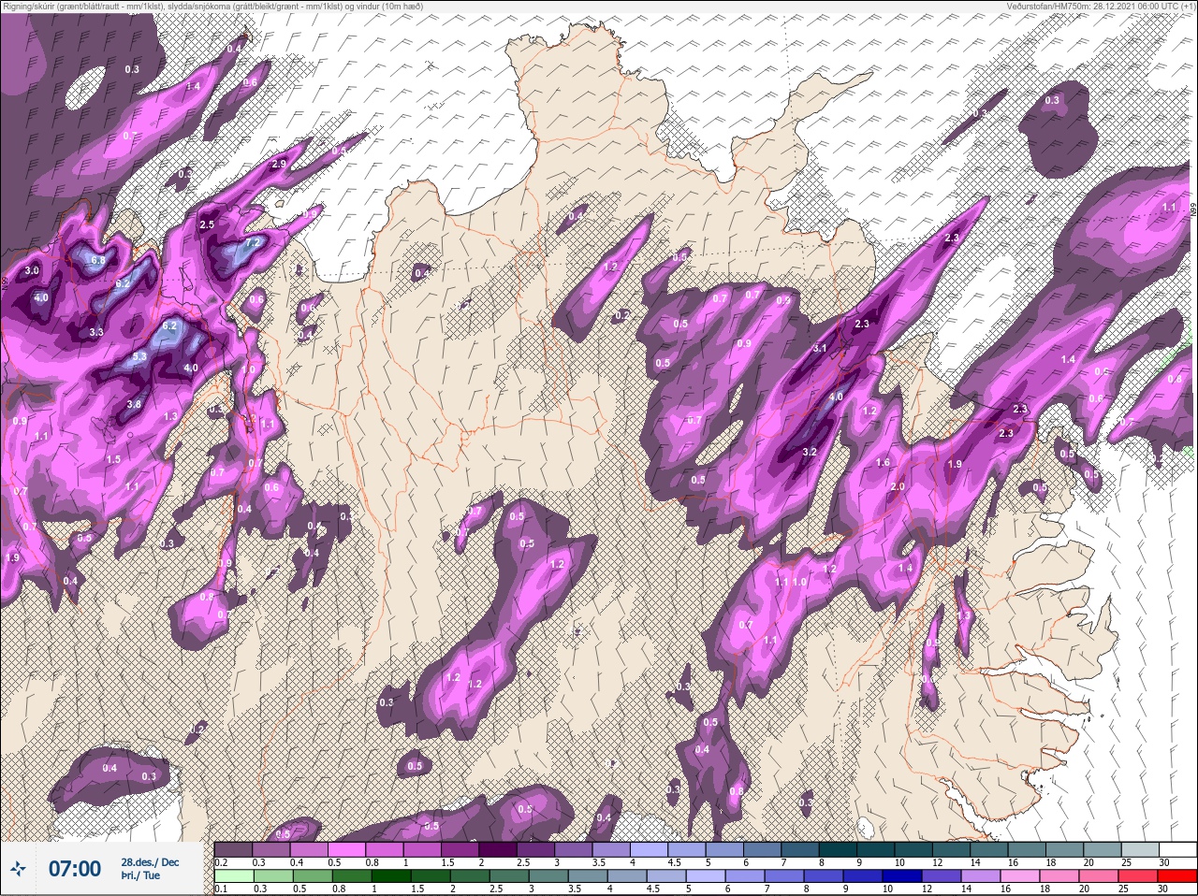Select the dark purple swatch between 2 and 2.5 in upper scale
The image size is (1198, 896).
500,849
